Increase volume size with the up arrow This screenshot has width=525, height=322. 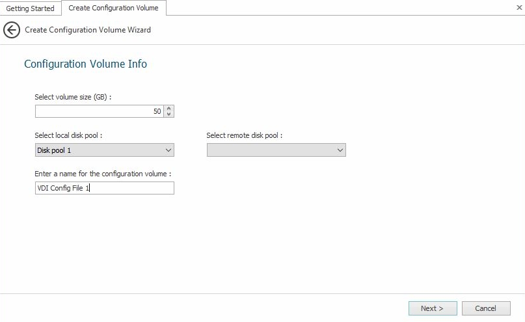[x=169, y=109]
